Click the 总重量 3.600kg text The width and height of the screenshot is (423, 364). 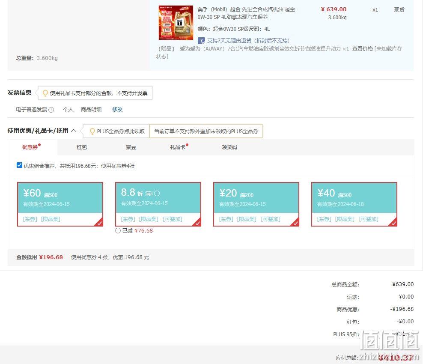click(x=37, y=58)
